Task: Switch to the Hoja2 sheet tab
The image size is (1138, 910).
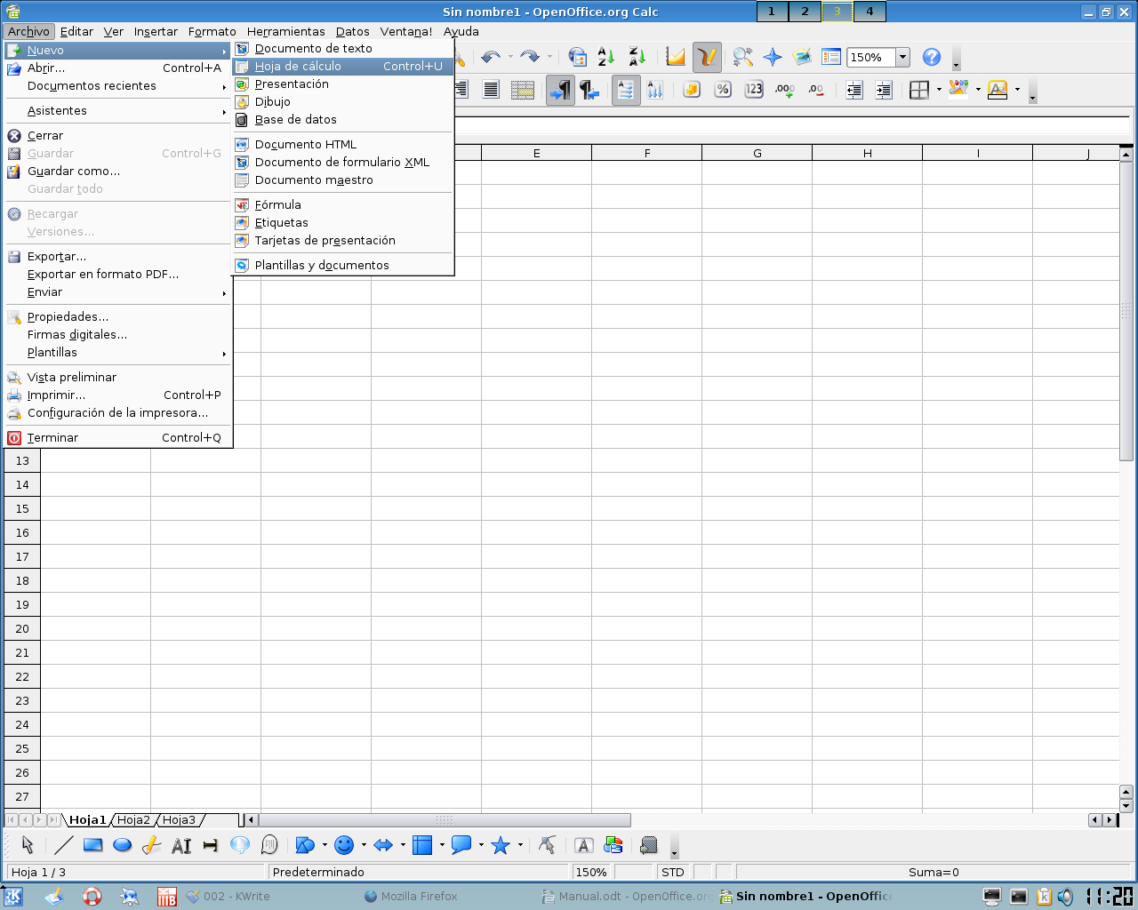Action: [x=133, y=820]
